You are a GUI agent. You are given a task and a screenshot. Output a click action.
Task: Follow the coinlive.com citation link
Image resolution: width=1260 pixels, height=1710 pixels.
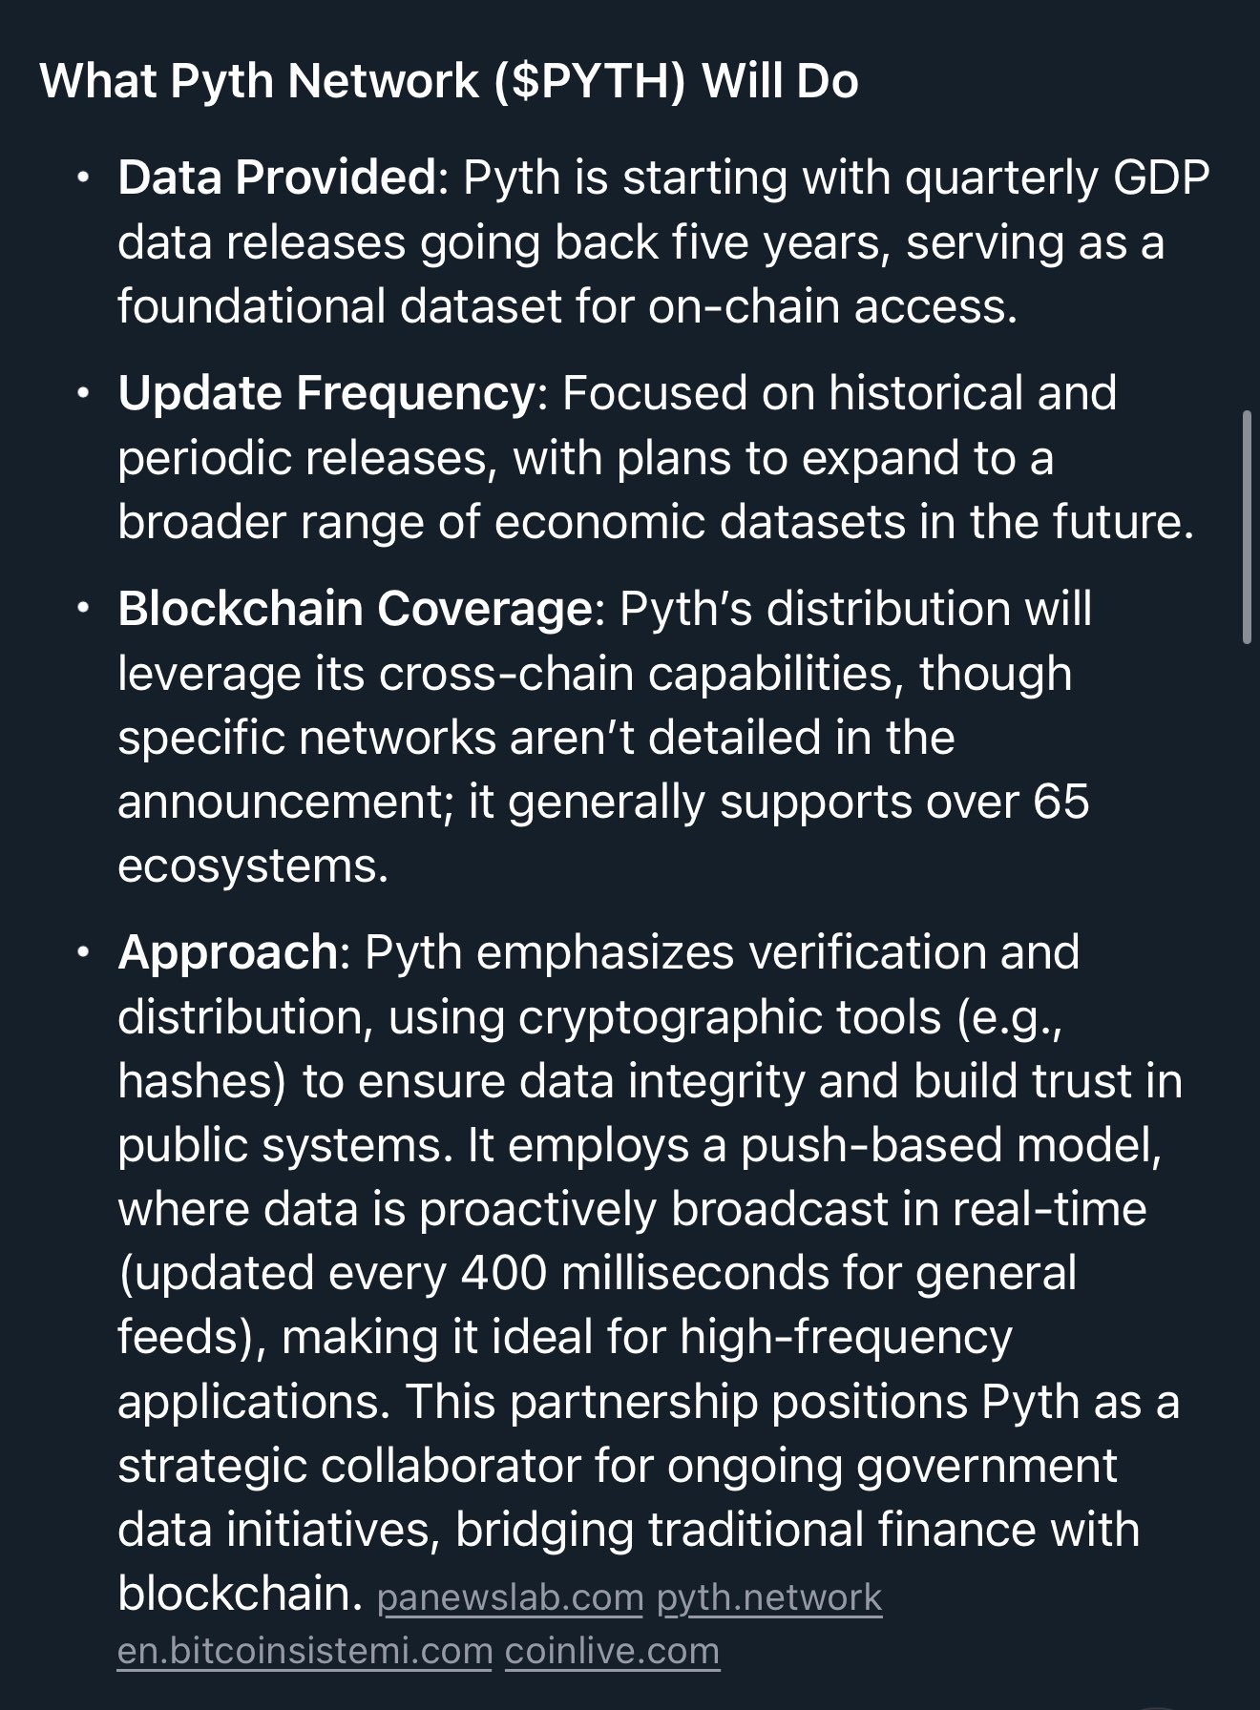click(x=612, y=1651)
